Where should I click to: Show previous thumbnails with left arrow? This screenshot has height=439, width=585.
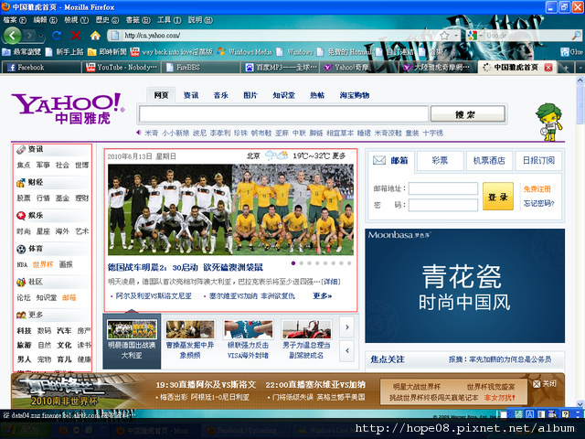point(347,350)
